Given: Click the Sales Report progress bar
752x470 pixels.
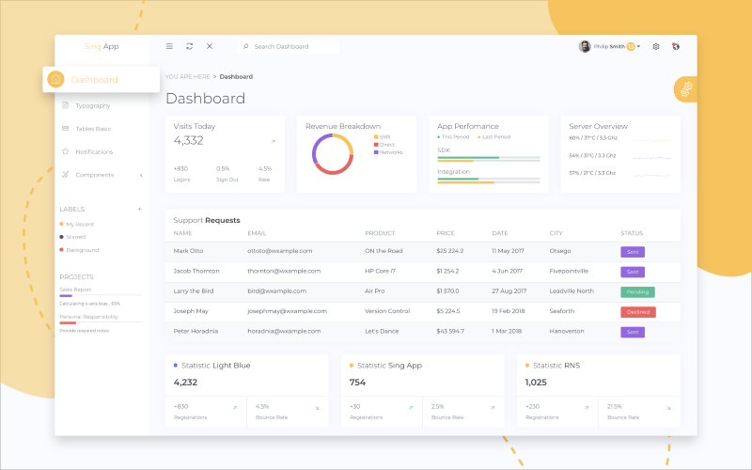Looking at the screenshot, I should point(101,295).
